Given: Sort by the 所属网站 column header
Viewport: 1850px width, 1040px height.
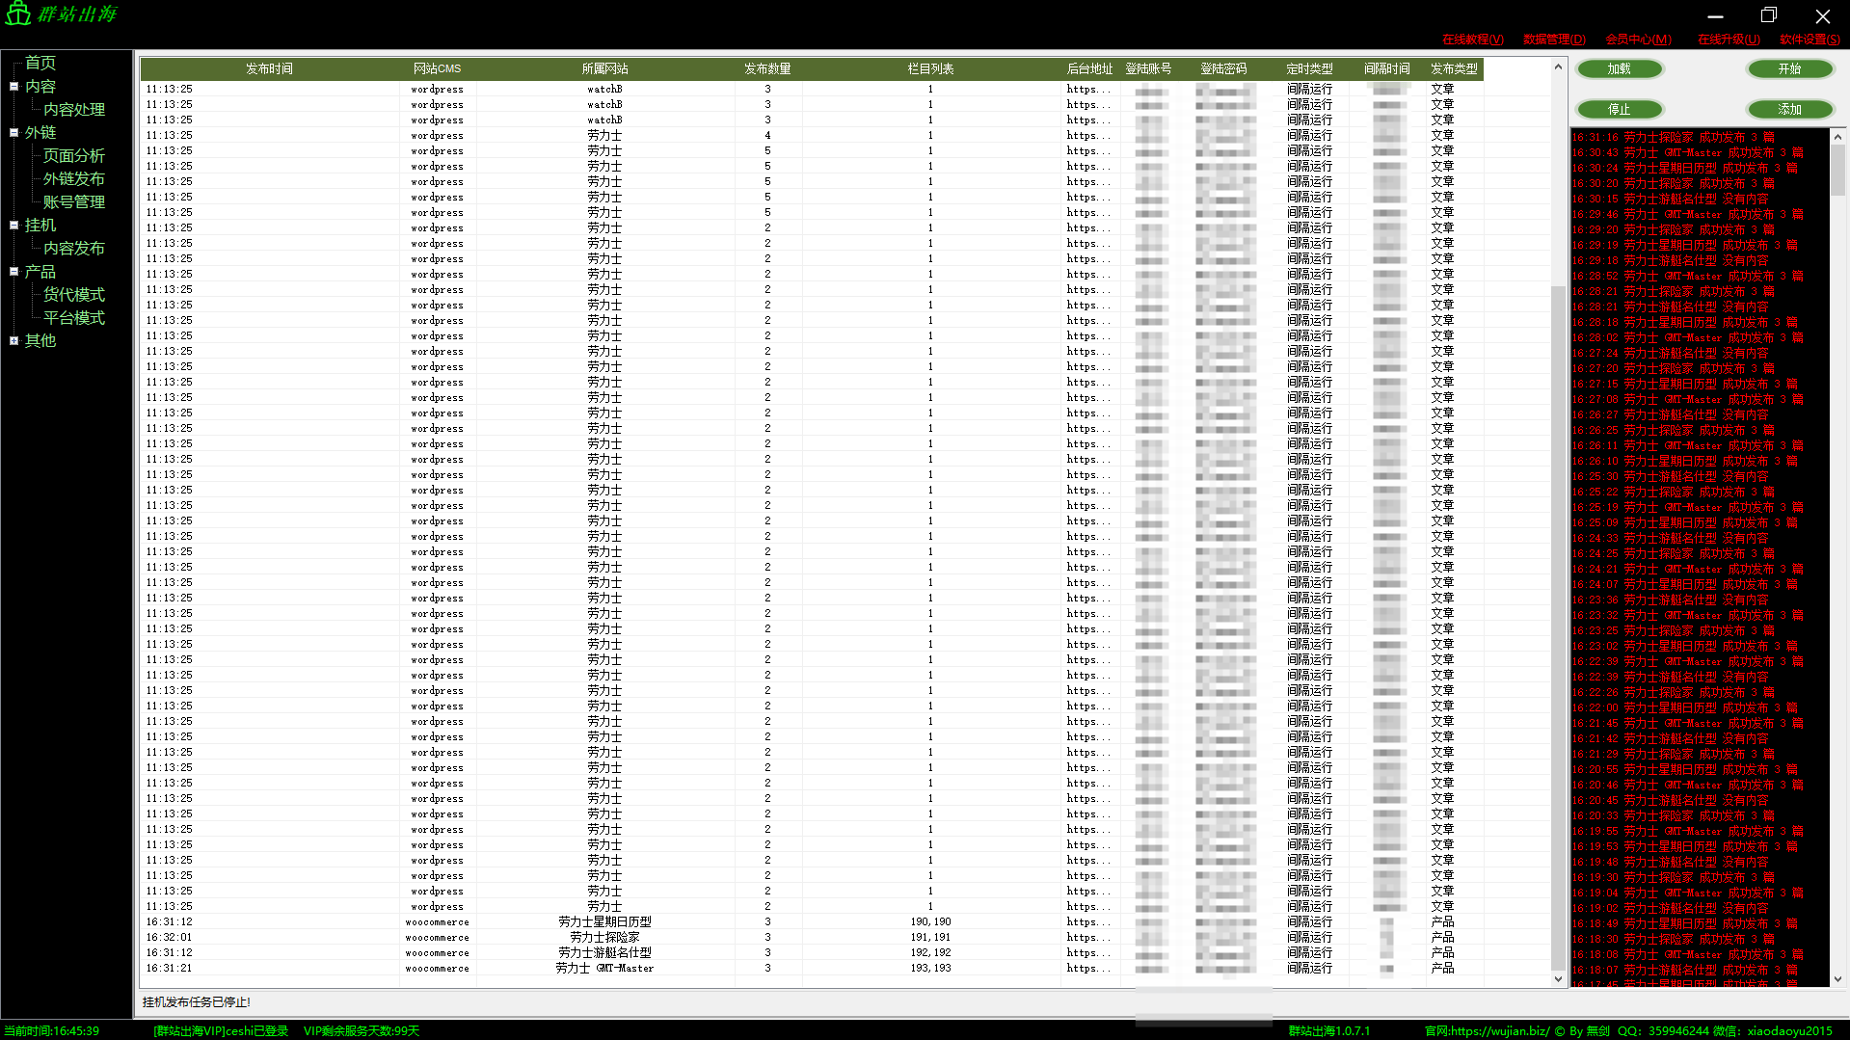Looking at the screenshot, I should [x=604, y=69].
